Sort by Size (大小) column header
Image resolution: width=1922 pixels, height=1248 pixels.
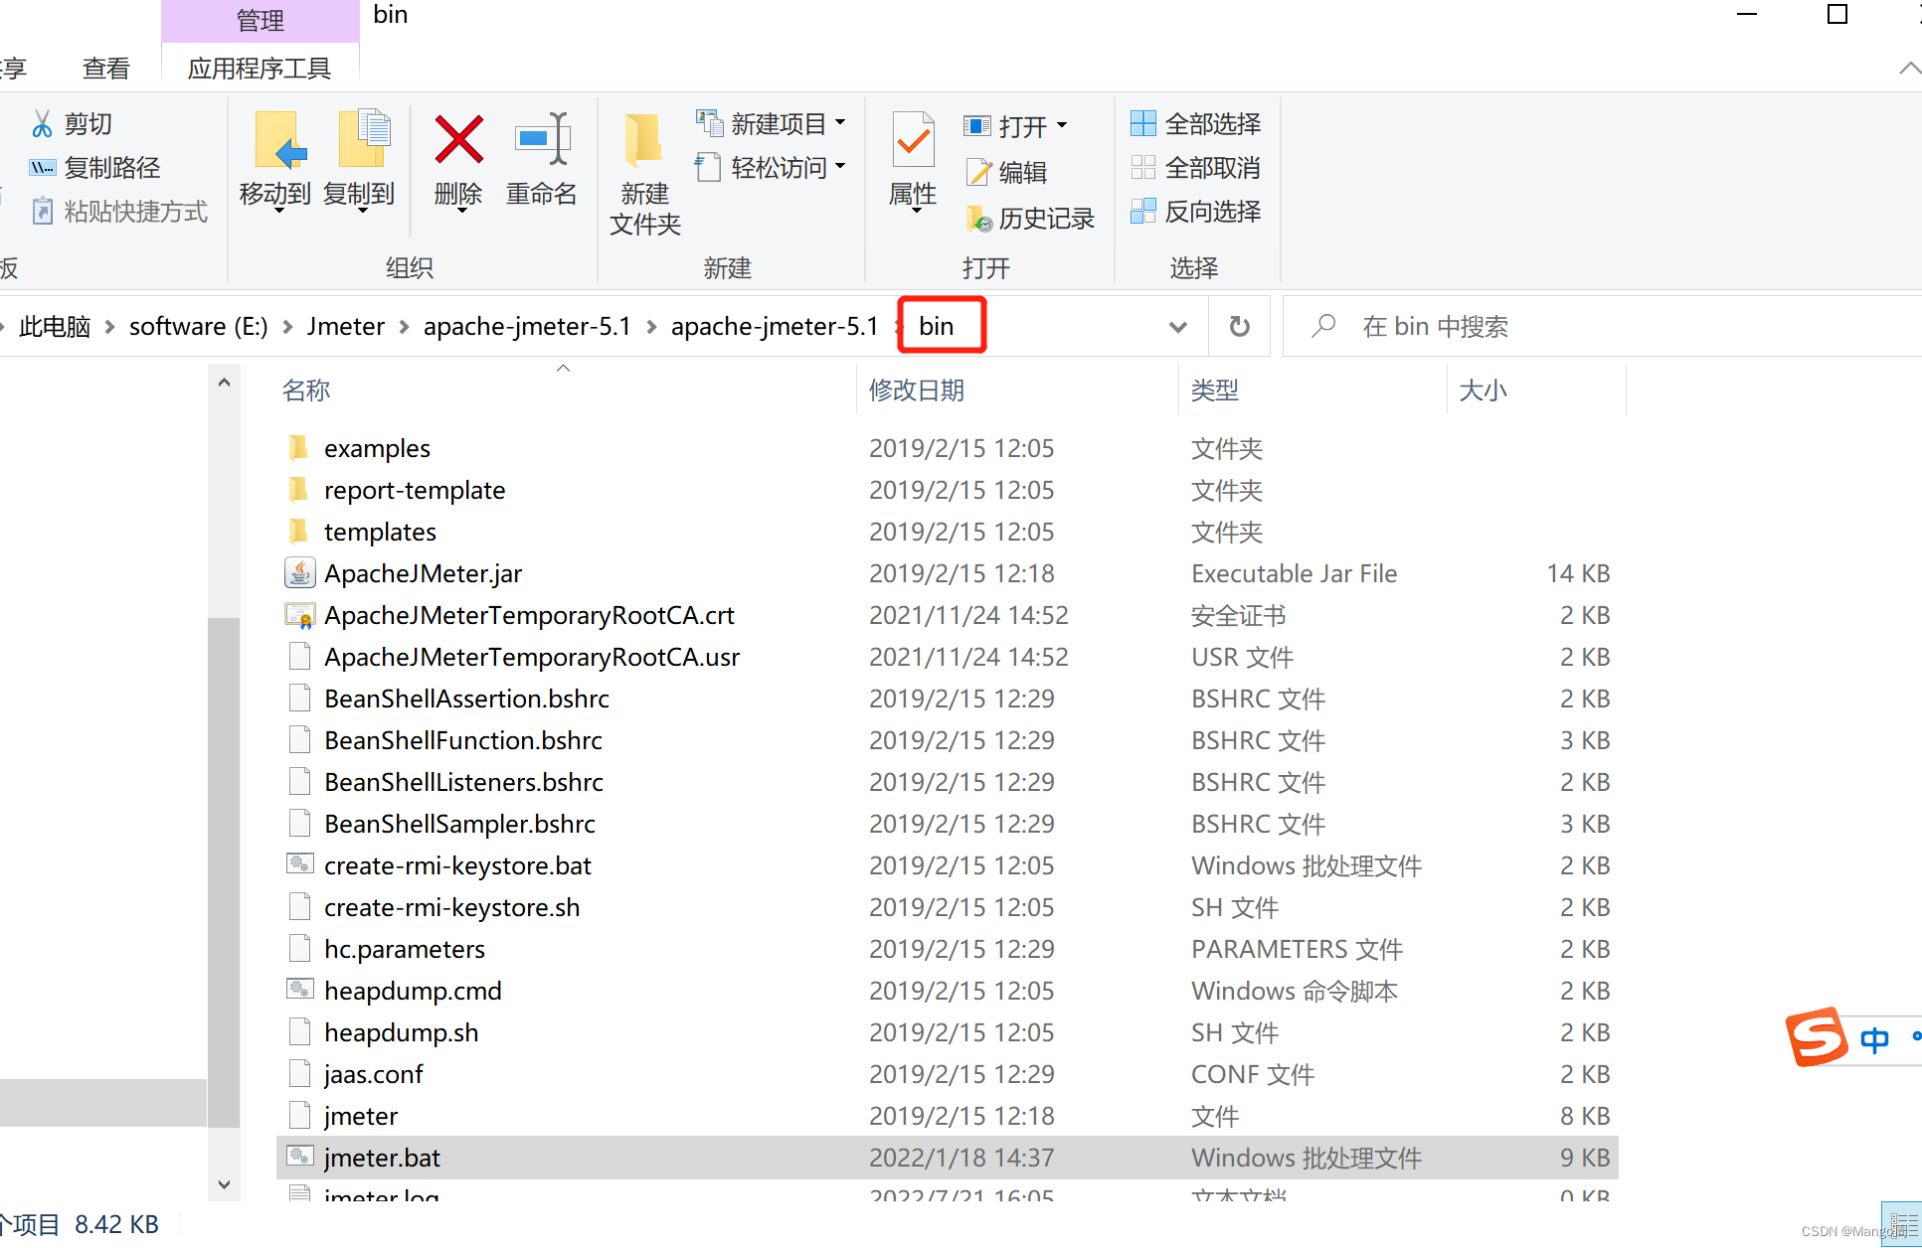[x=1483, y=390]
